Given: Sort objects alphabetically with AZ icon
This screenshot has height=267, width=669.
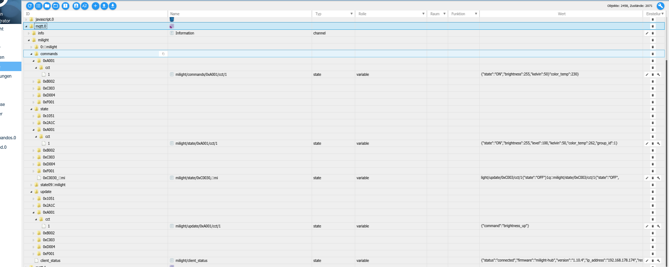Looking at the screenshot, I should pyautogui.click(x=85, y=6).
